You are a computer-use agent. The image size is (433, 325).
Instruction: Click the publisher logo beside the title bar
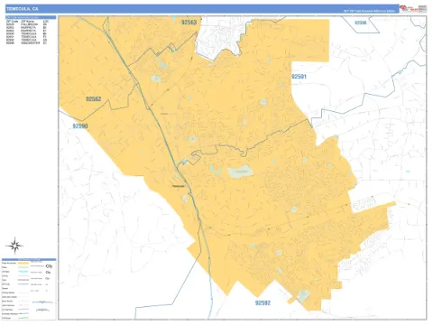pyautogui.click(x=413, y=8)
